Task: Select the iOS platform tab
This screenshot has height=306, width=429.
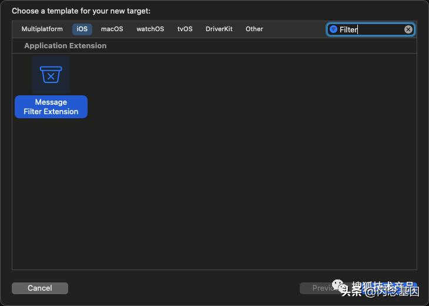Action: [82, 29]
